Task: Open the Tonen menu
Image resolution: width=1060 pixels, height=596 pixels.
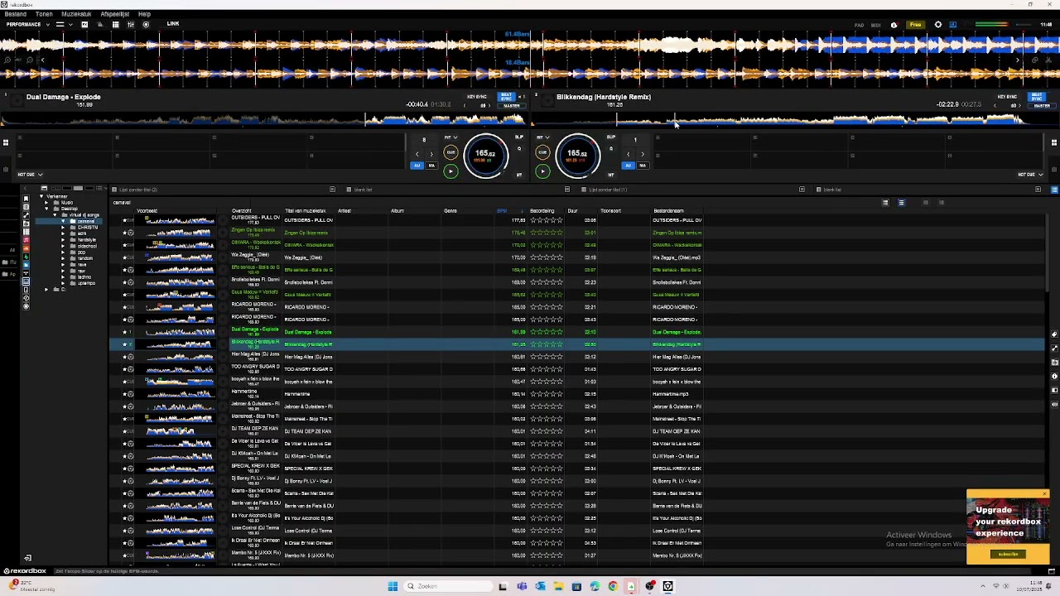Action: pos(44,14)
